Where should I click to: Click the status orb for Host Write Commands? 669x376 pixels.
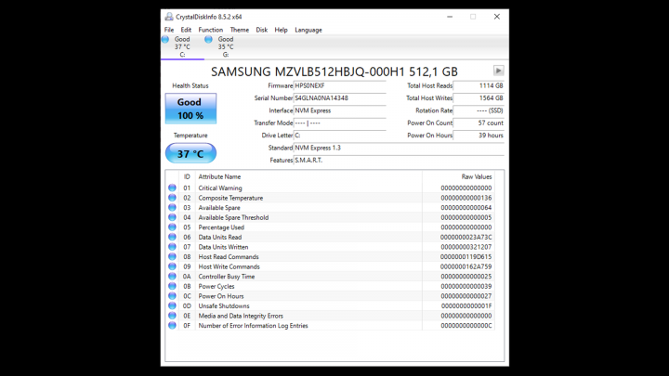coord(172,266)
